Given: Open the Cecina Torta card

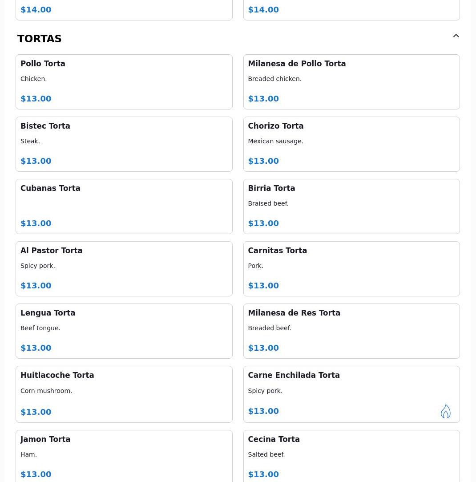Looking at the screenshot, I should pos(351,456).
